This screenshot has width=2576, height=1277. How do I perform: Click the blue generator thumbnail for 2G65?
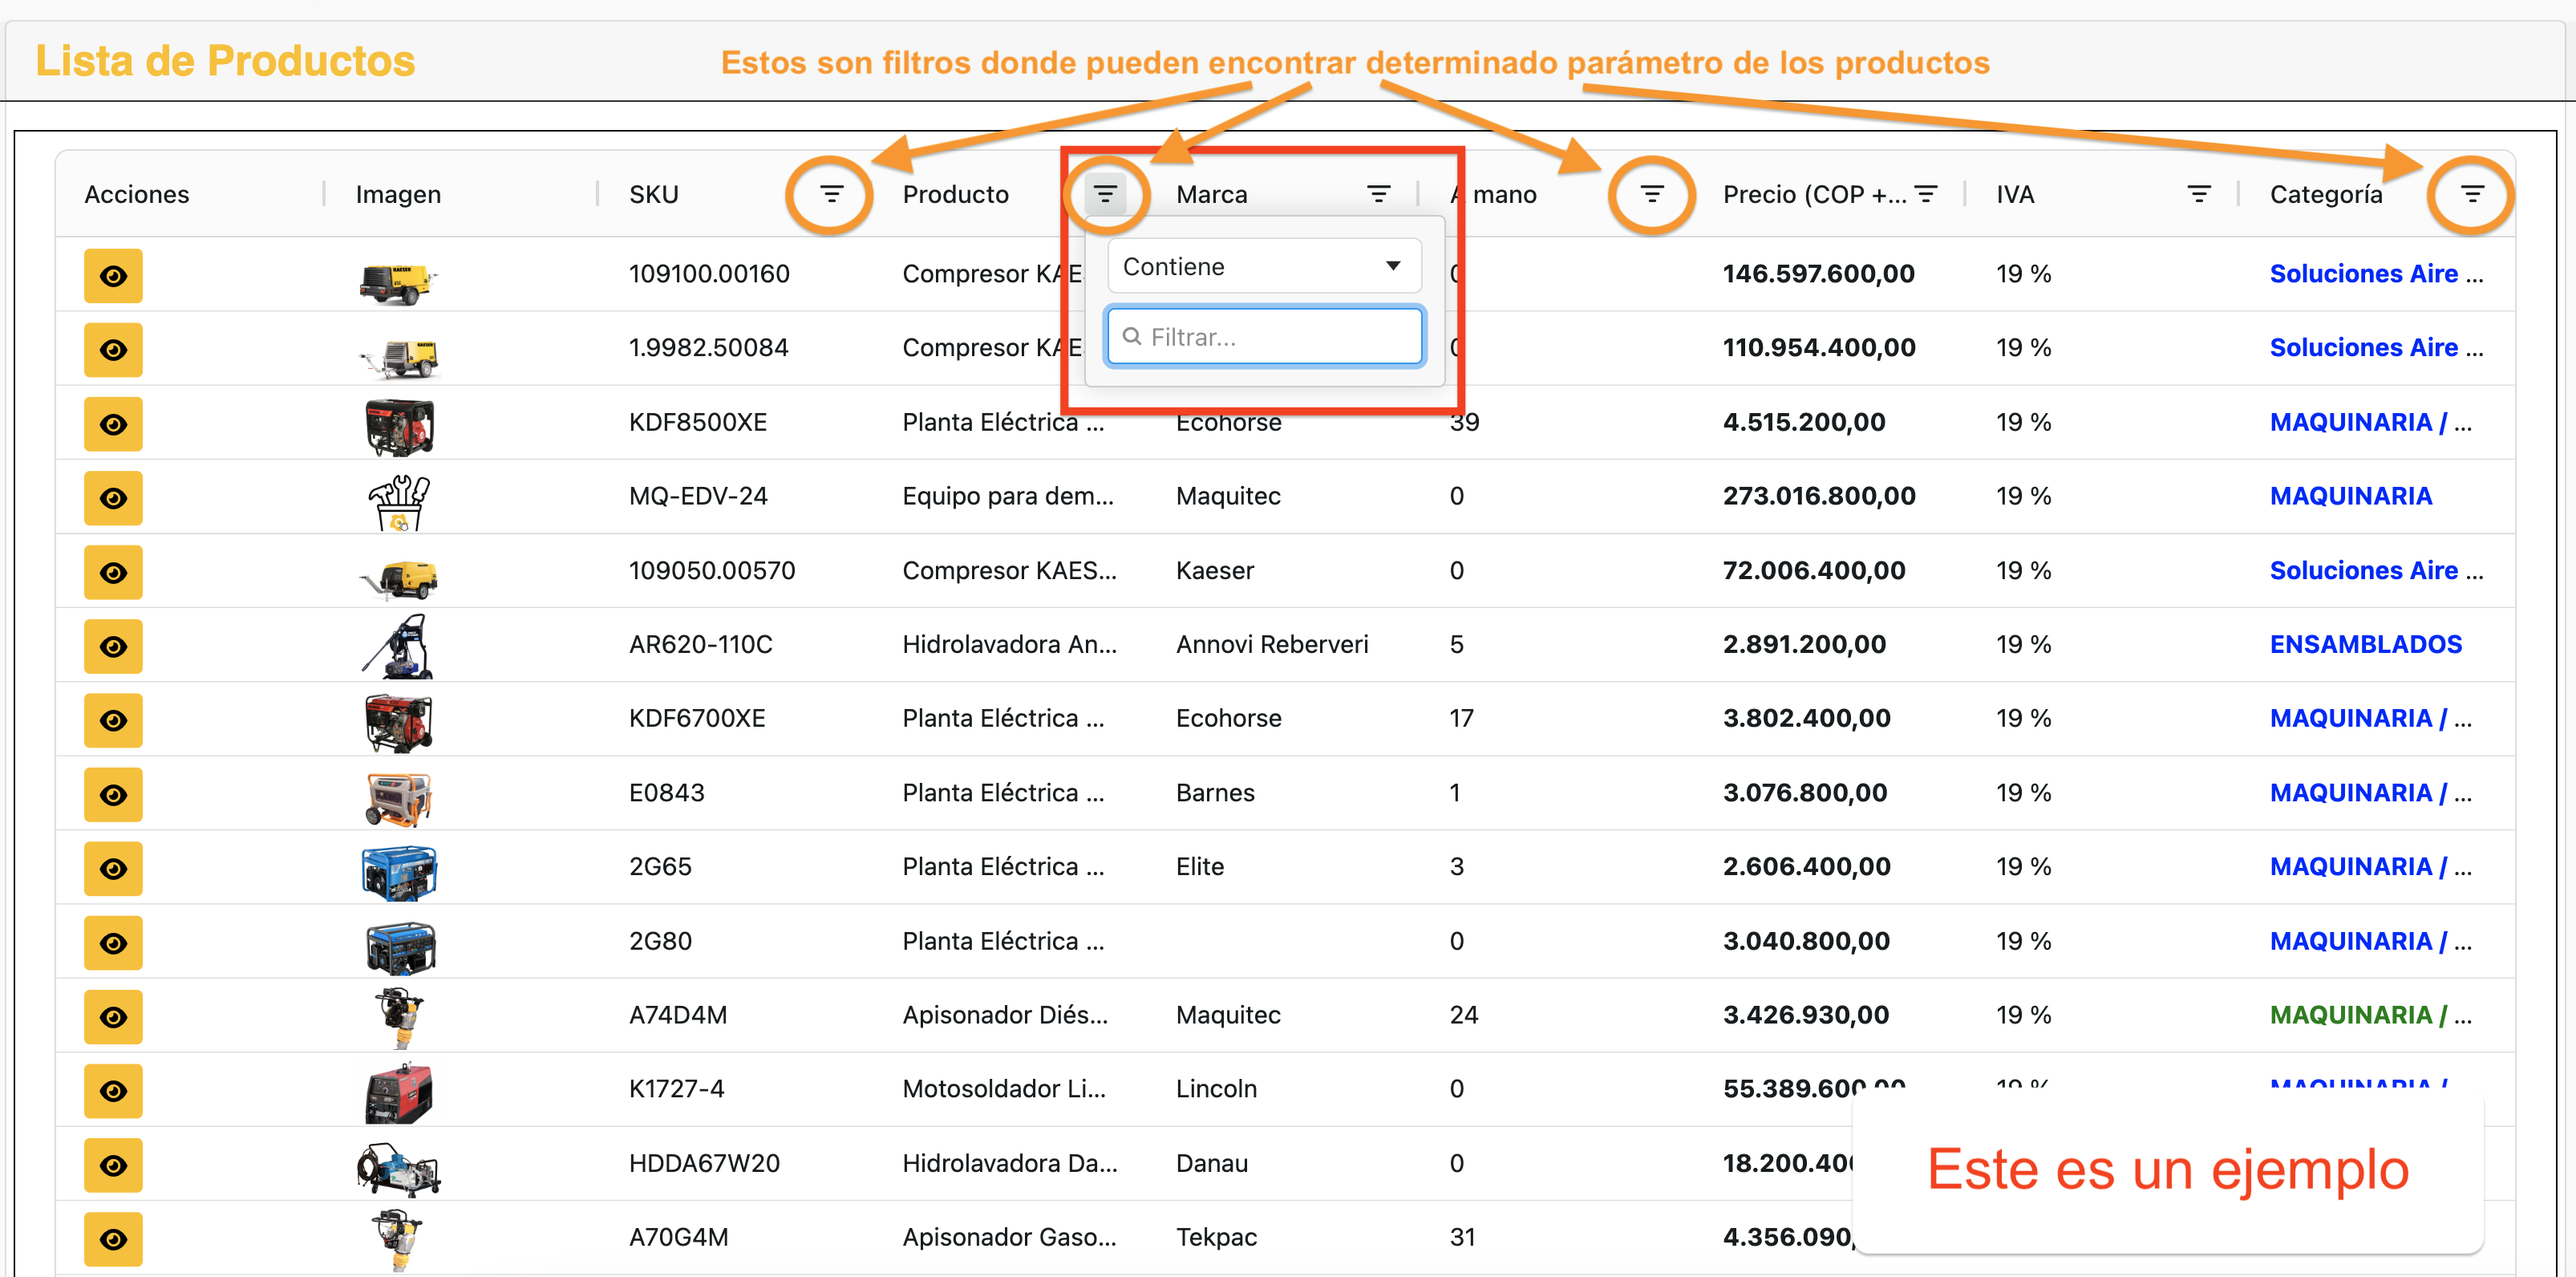pyautogui.click(x=399, y=870)
